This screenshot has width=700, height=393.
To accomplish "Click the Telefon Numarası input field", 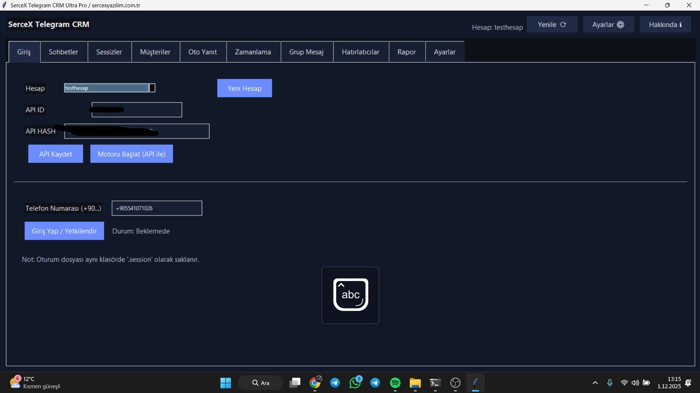I will (x=157, y=208).
